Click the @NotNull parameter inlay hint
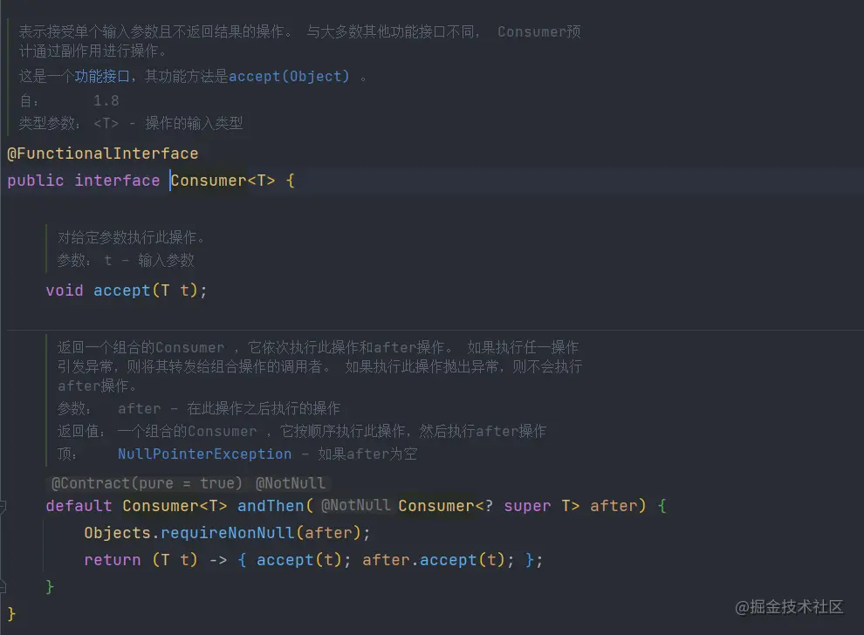Viewport: 864px width, 635px height. point(355,506)
